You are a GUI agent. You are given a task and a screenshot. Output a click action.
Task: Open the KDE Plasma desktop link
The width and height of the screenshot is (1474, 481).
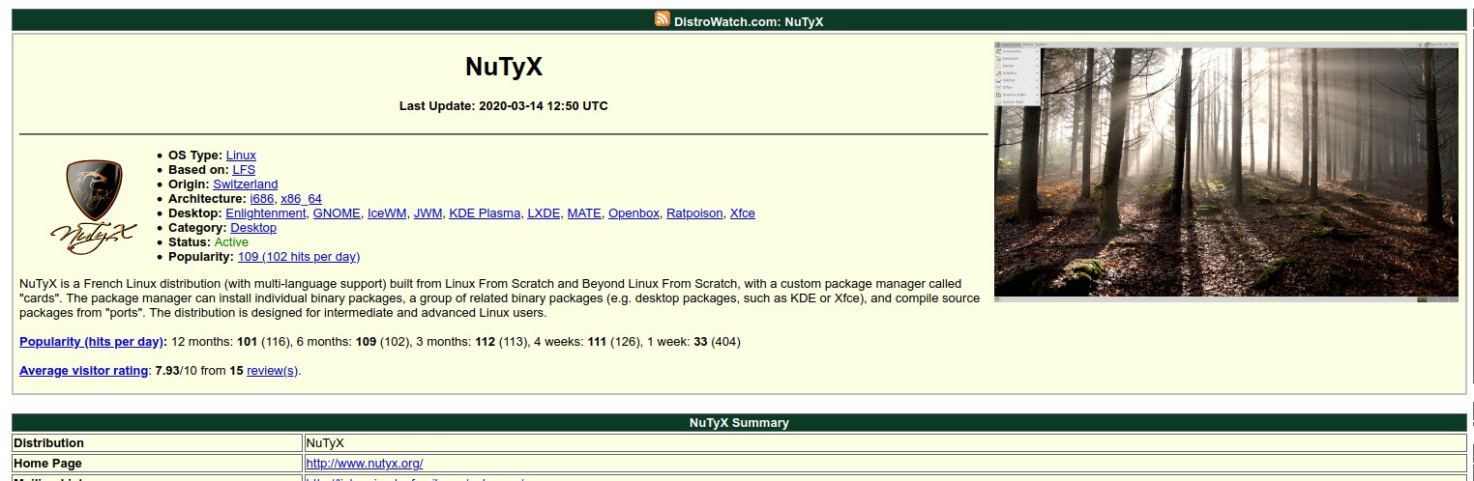[x=485, y=213]
